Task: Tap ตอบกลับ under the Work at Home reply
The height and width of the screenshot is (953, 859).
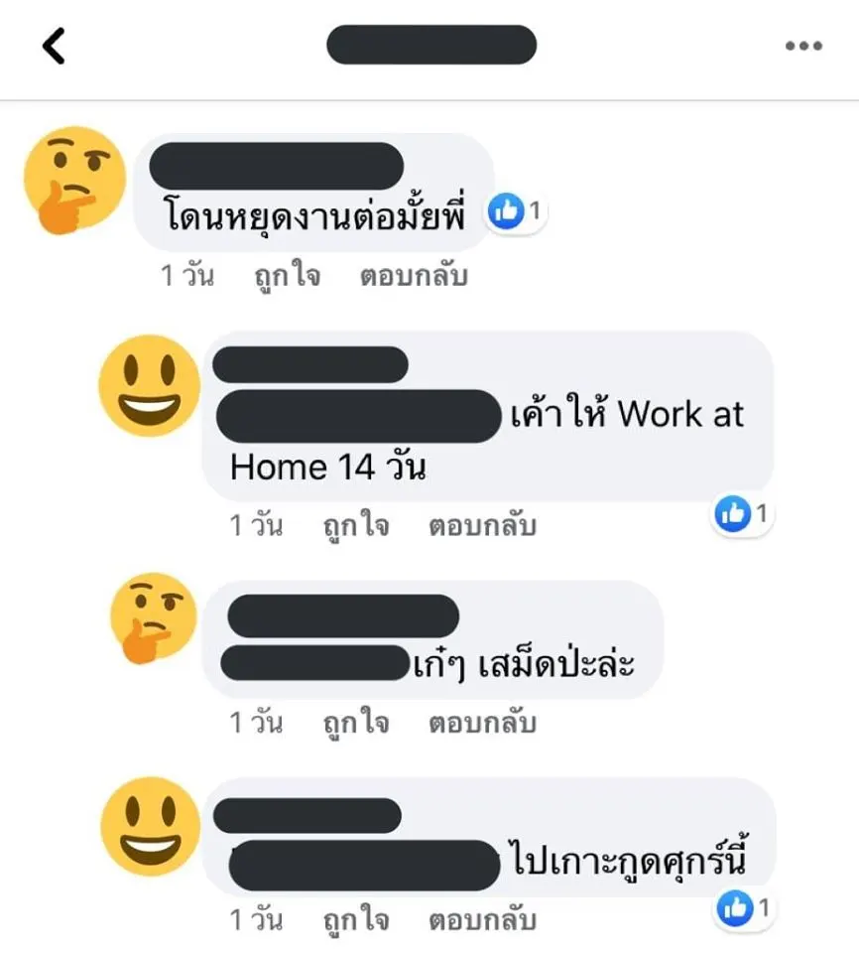Action: (x=482, y=526)
